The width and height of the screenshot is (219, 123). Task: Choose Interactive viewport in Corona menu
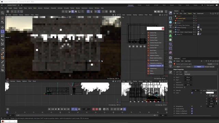click(x=155, y=66)
